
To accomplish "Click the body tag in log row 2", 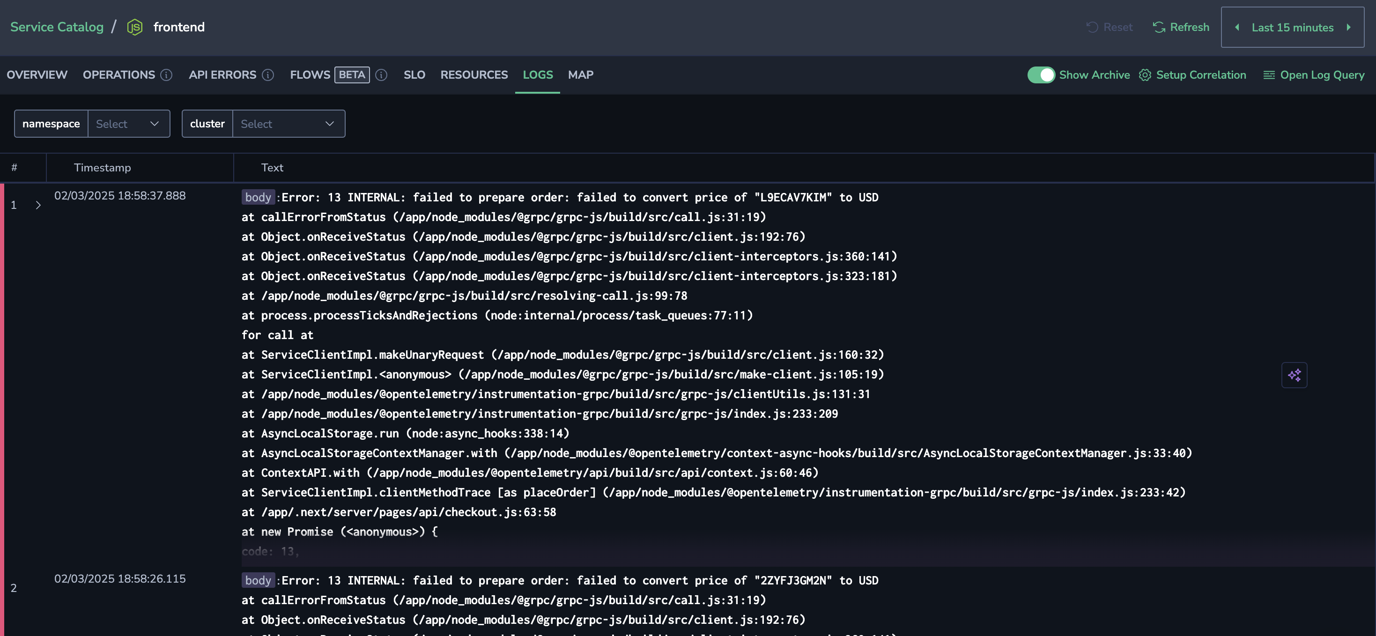I will click(x=258, y=580).
